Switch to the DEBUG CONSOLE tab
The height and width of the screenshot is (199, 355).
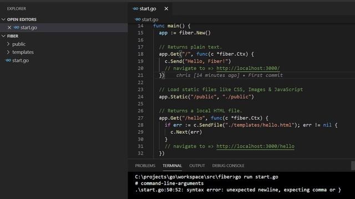[x=228, y=166]
